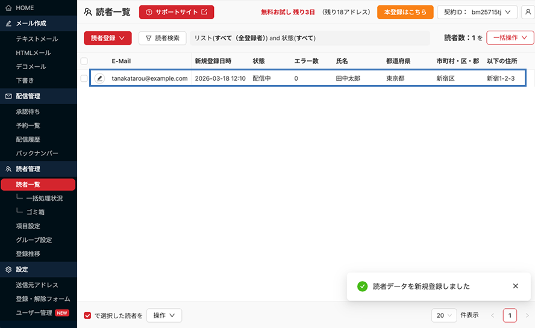535x328 pixels.
Task: Open the 操作 button at the bottom
Action: tap(164, 315)
